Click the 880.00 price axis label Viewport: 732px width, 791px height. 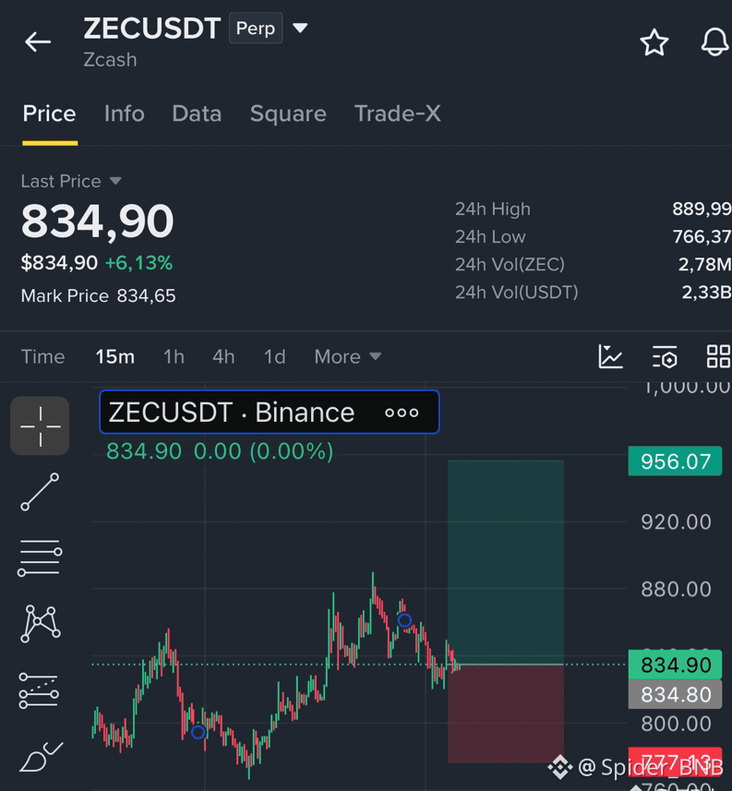pyautogui.click(x=676, y=589)
